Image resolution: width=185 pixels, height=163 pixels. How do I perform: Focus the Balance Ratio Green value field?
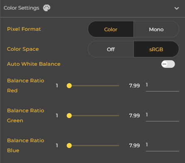coord(163,116)
